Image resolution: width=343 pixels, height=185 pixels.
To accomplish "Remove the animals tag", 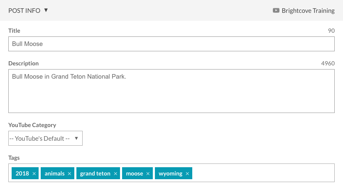I will (70, 174).
